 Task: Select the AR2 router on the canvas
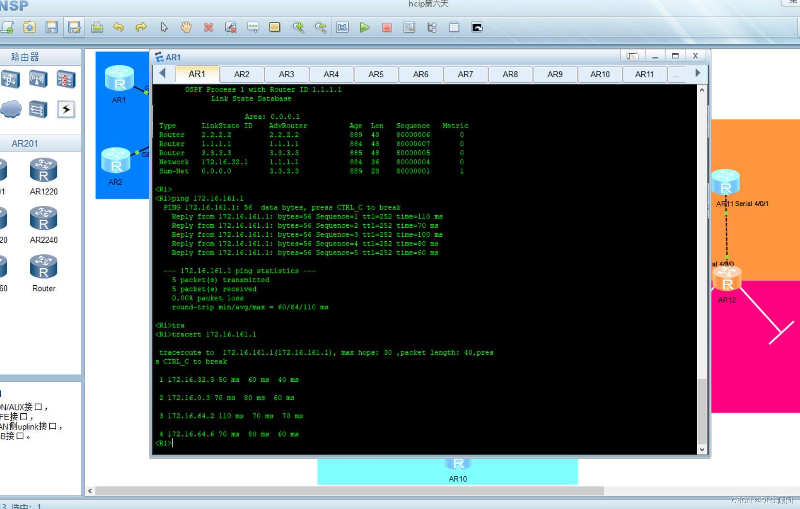116,161
